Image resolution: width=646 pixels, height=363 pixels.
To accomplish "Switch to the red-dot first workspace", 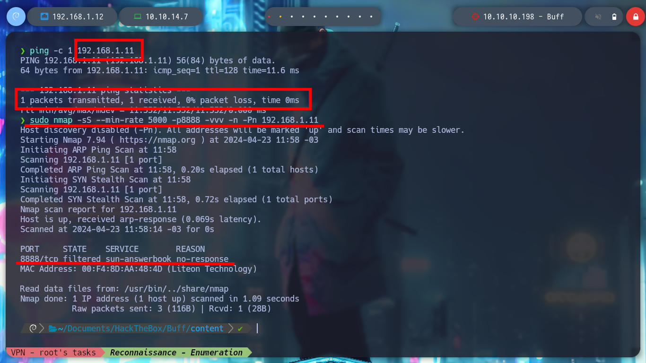I will (269, 17).
